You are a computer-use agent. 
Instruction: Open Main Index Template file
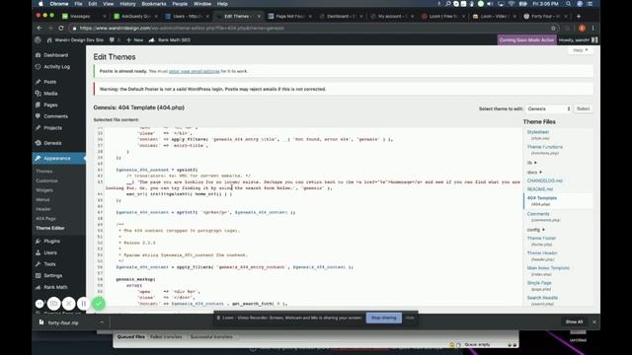click(x=548, y=268)
